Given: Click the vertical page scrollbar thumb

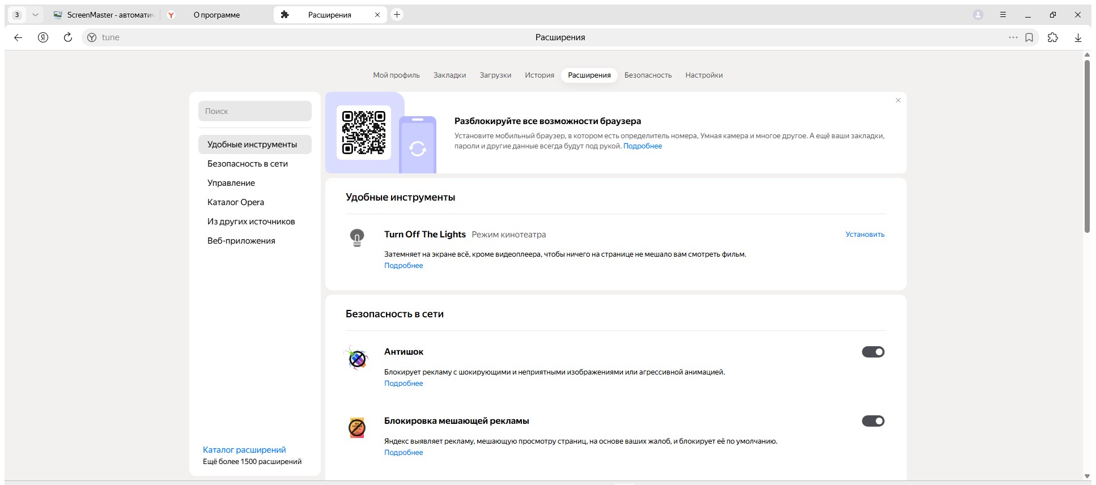Looking at the screenshot, I should pos(1087,146).
